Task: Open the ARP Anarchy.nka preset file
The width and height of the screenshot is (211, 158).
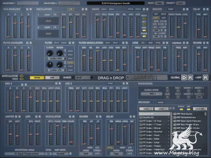Action: (189, 114)
